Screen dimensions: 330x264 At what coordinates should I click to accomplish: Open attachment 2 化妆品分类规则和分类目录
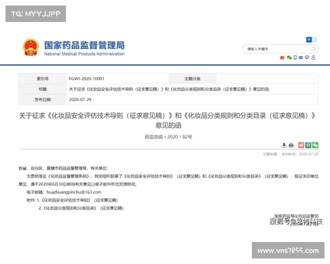81,208
